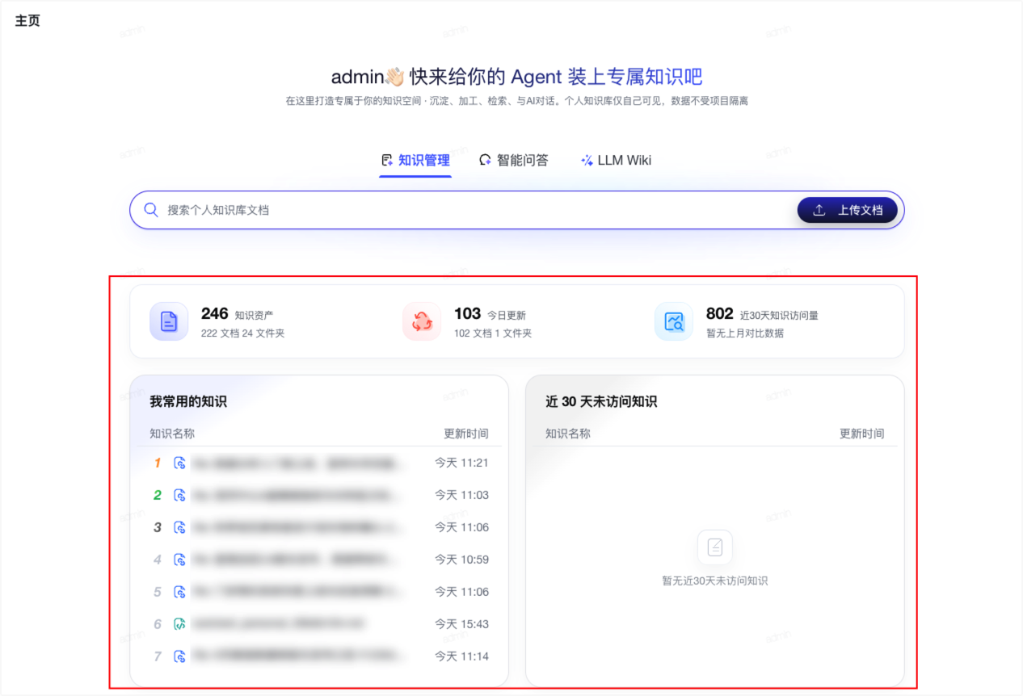Click 更新时间 header in 近 30 天未访问知识 panel

pos(862,434)
